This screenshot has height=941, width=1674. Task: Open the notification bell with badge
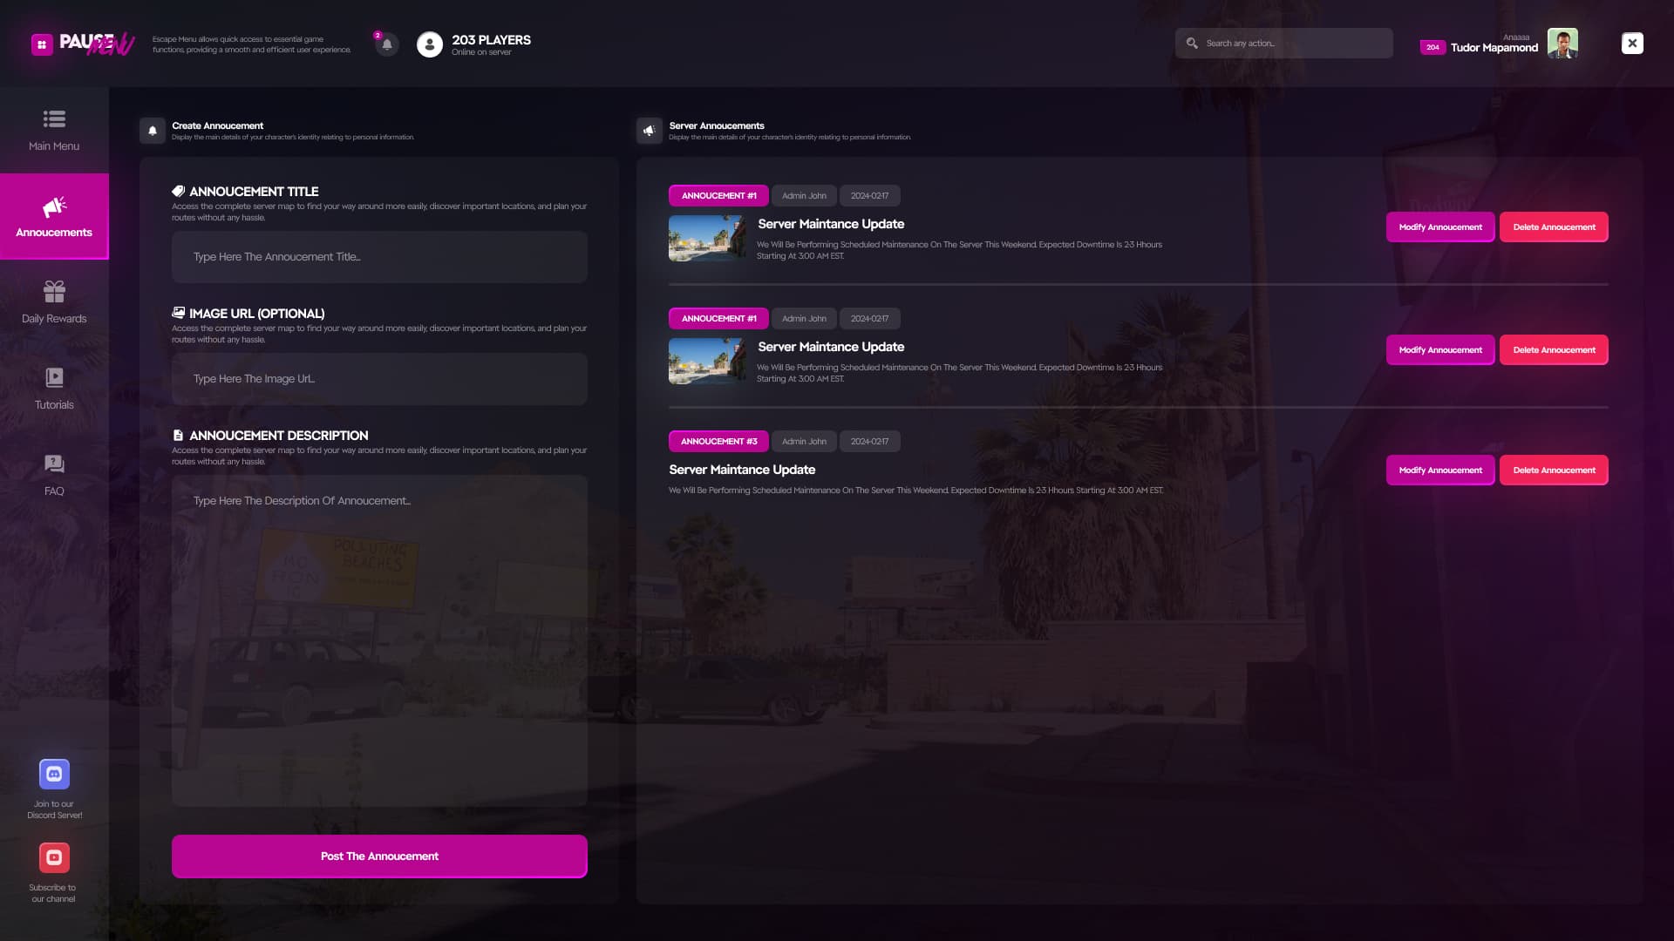[x=386, y=44]
